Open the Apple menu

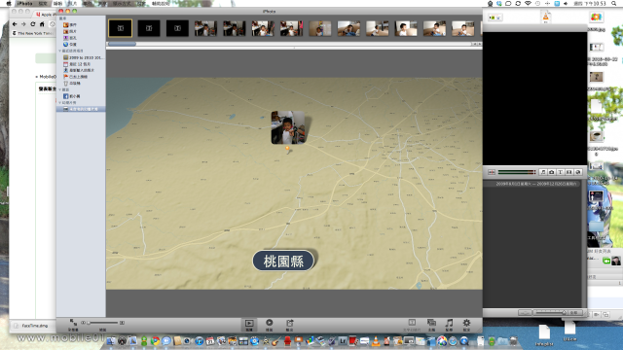pos(9,3)
